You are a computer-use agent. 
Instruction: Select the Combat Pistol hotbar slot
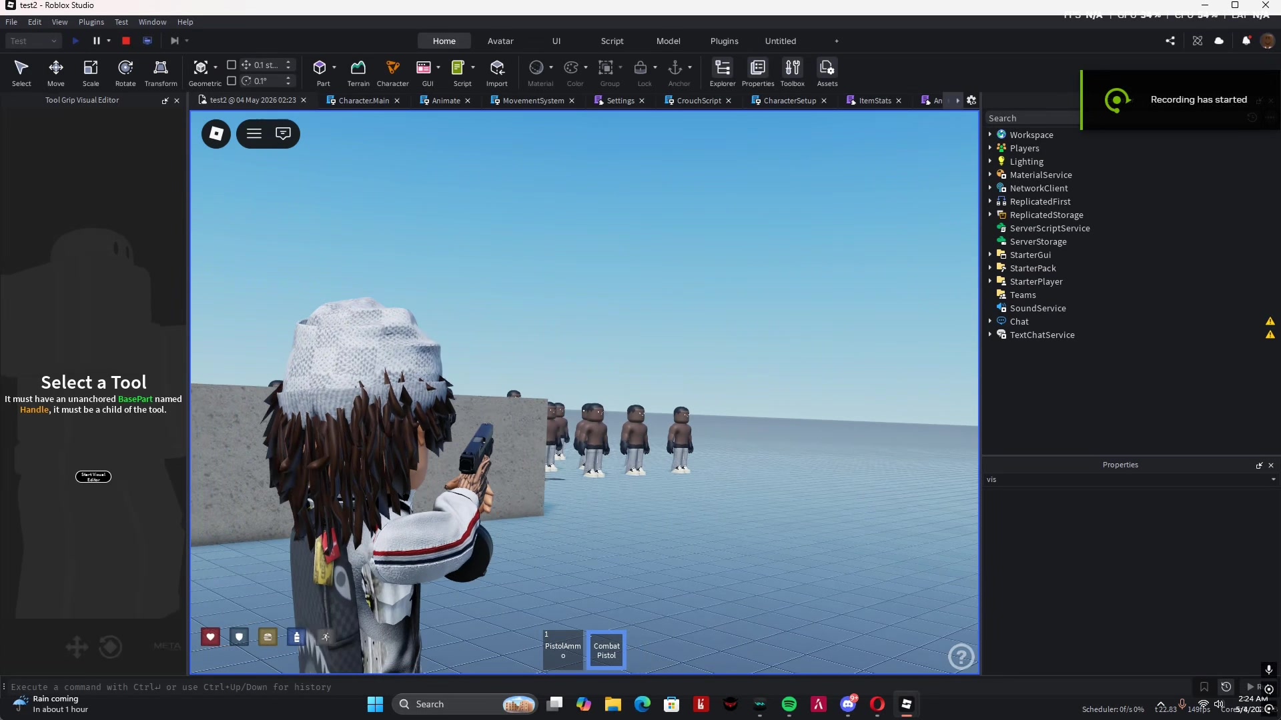pyautogui.click(x=606, y=650)
